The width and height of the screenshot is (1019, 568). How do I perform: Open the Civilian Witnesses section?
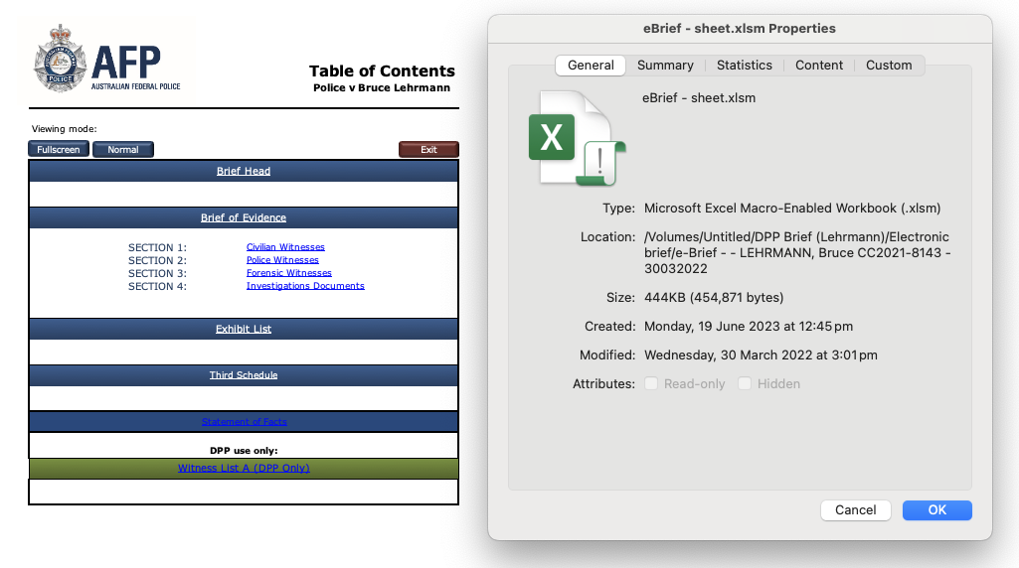point(285,246)
